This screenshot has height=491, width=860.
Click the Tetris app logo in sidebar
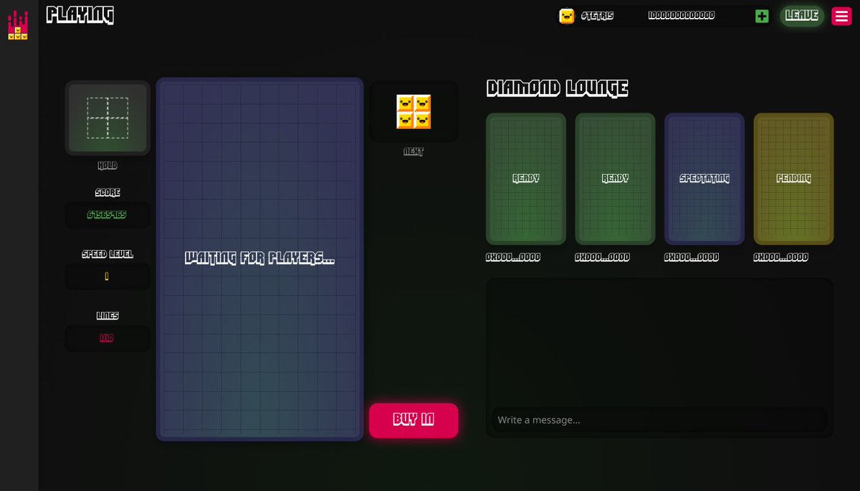[x=18, y=26]
